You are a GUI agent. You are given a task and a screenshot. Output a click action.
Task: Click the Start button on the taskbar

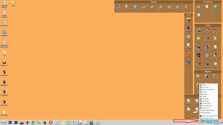pos(3,123)
